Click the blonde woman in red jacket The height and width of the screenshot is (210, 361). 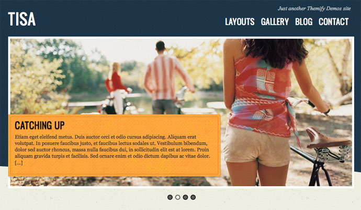117,88
